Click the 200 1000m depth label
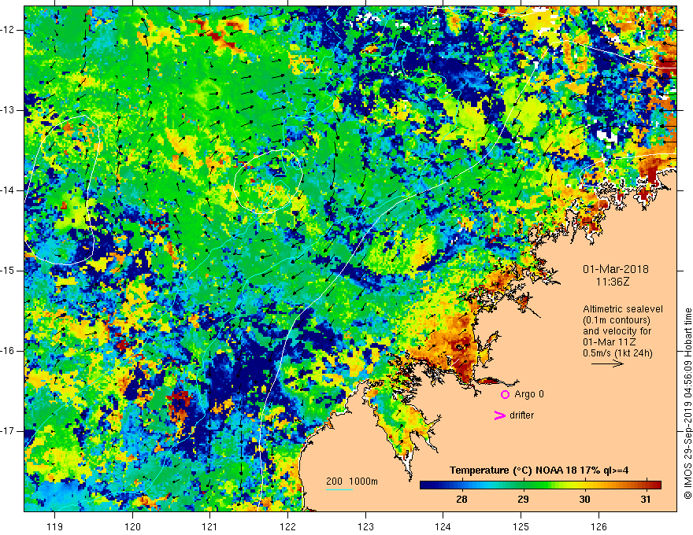693x535 pixels. click(352, 481)
